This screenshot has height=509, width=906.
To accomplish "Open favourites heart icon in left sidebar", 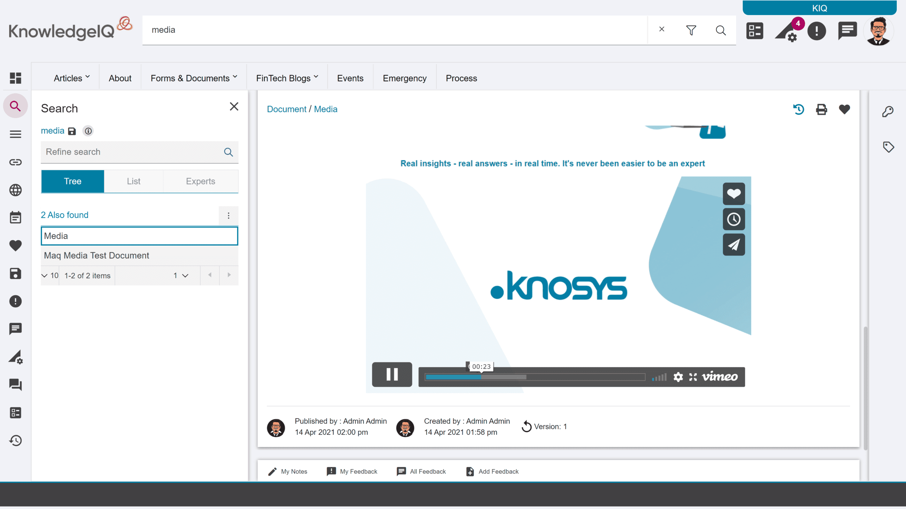I will click(15, 245).
